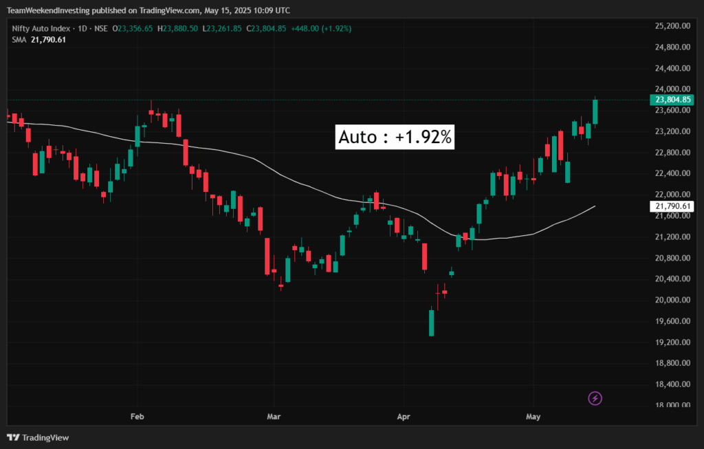The image size is (704, 449).
Task: Click the Auto : +1.92% text label
Action: 395,137
